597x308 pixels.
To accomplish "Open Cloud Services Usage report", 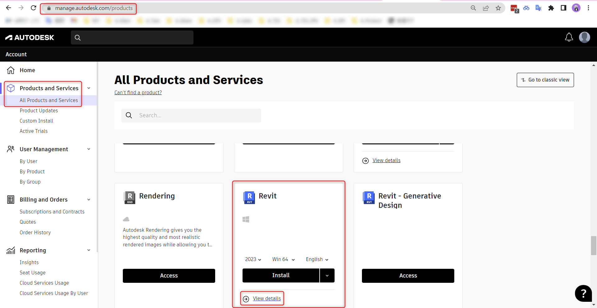I will 44,283.
